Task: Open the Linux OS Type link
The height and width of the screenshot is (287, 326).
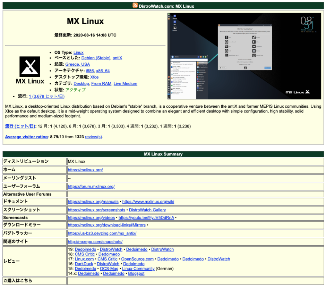Action: [78, 52]
